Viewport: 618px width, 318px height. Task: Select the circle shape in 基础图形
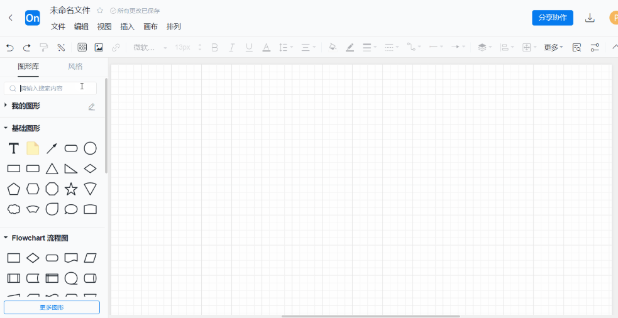click(x=90, y=148)
